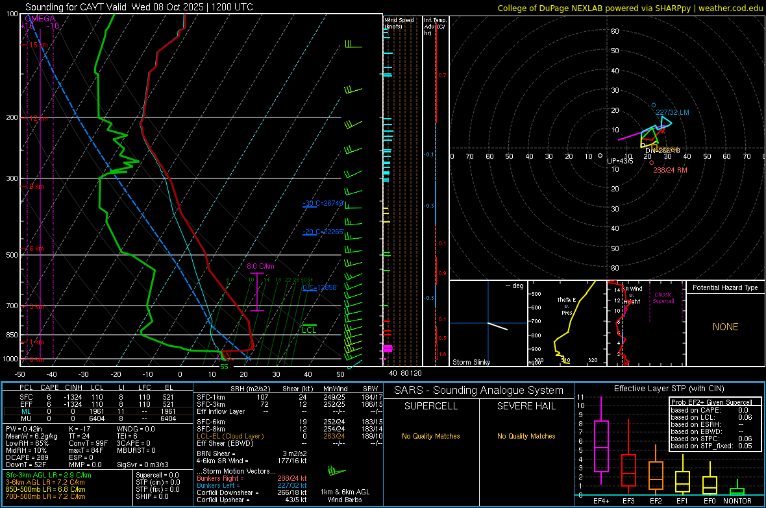The height and width of the screenshot is (508, 766).
Task: Click the MBURST = 0 value
Action: click(x=136, y=450)
